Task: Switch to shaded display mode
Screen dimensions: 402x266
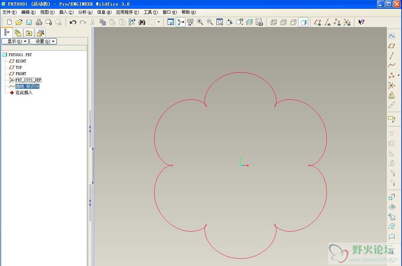Action: [x=303, y=22]
